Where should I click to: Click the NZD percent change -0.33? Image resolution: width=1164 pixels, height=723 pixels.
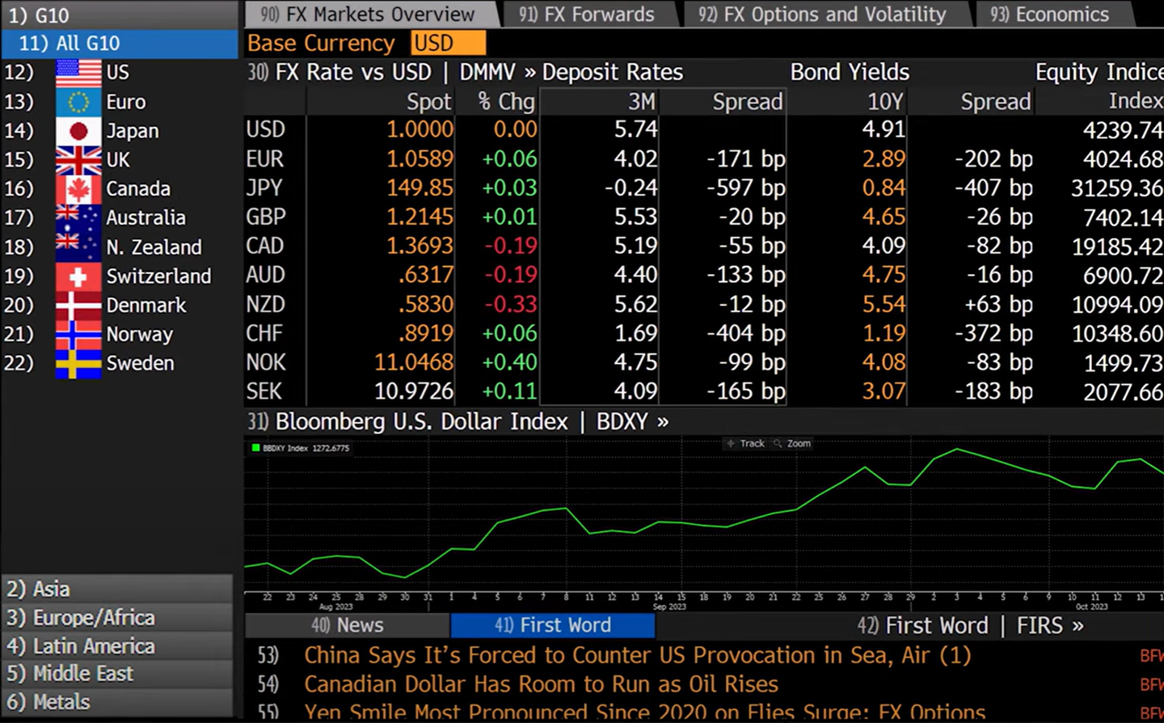point(511,305)
